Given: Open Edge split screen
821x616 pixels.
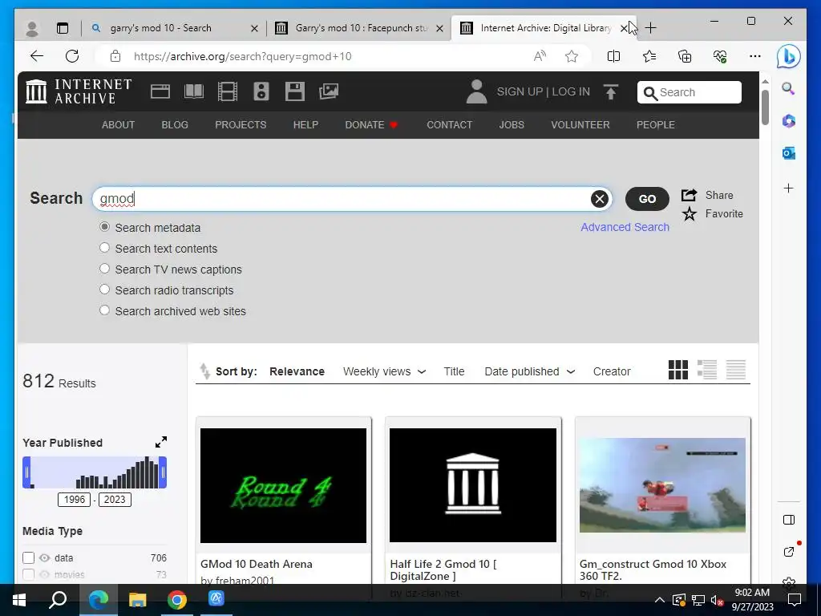Looking at the screenshot, I should (x=613, y=56).
